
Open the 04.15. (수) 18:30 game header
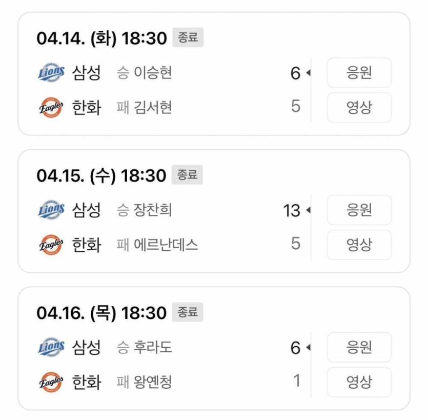[x=101, y=175]
